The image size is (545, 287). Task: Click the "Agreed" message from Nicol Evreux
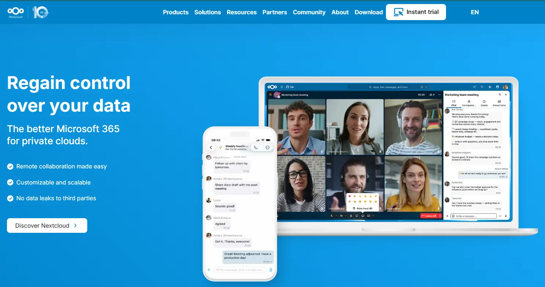coord(222,225)
